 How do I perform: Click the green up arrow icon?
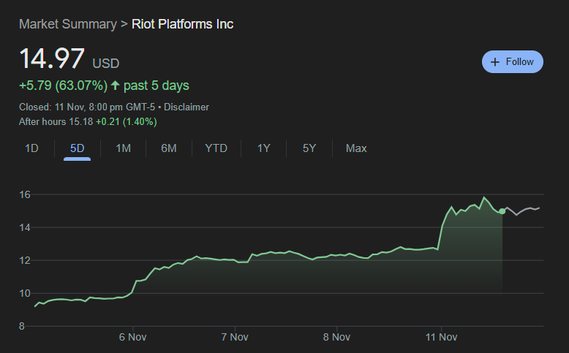pos(116,86)
